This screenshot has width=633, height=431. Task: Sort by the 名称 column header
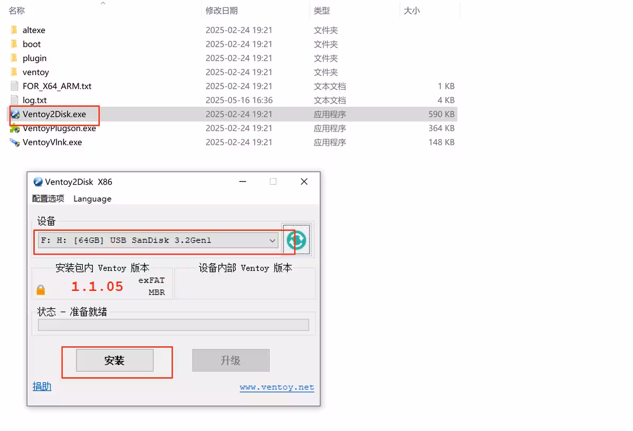pyautogui.click(x=16, y=11)
